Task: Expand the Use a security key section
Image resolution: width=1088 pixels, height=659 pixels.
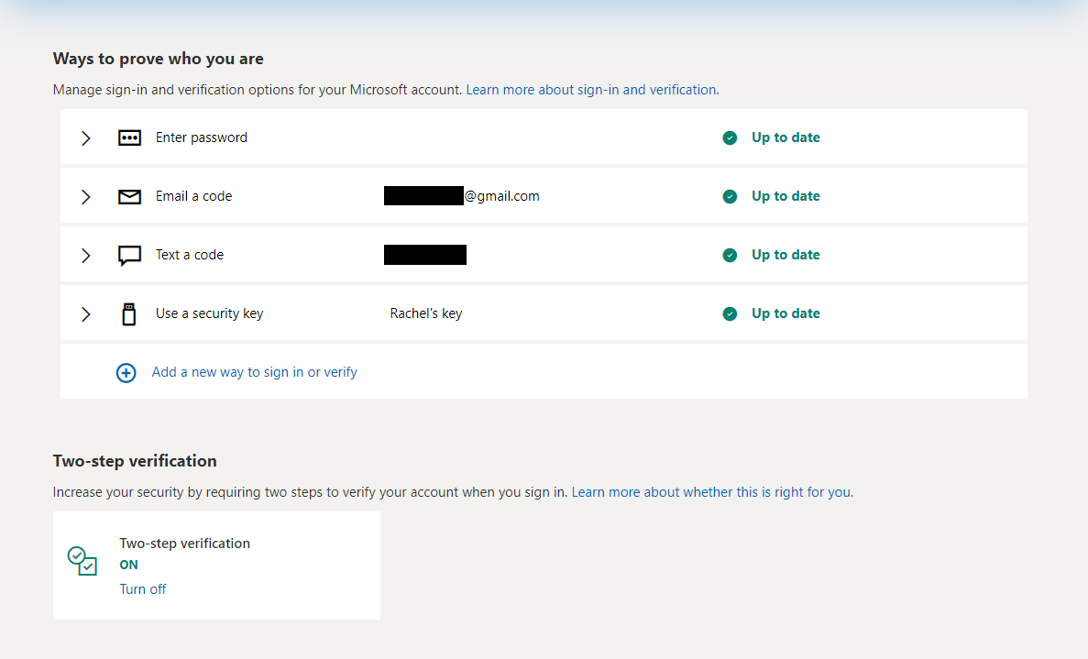Action: [85, 313]
